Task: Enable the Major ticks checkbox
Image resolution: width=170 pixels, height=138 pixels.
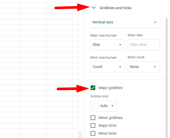Action: pos(93,126)
